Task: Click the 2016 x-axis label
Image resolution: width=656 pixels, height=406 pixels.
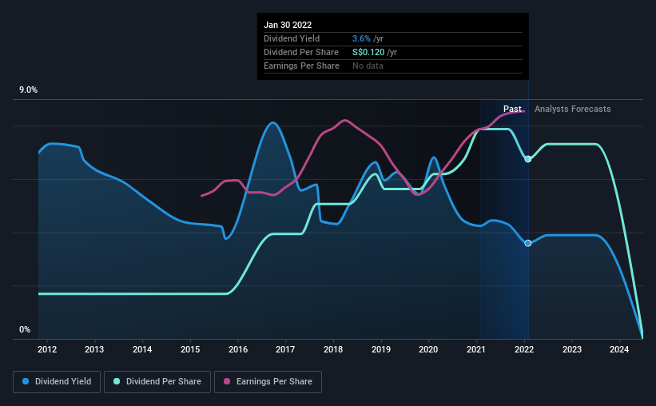Action: coord(238,349)
